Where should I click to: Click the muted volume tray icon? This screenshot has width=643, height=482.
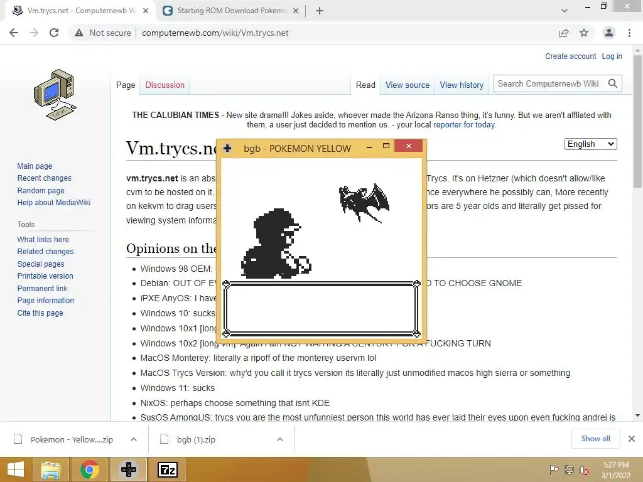coord(584,470)
